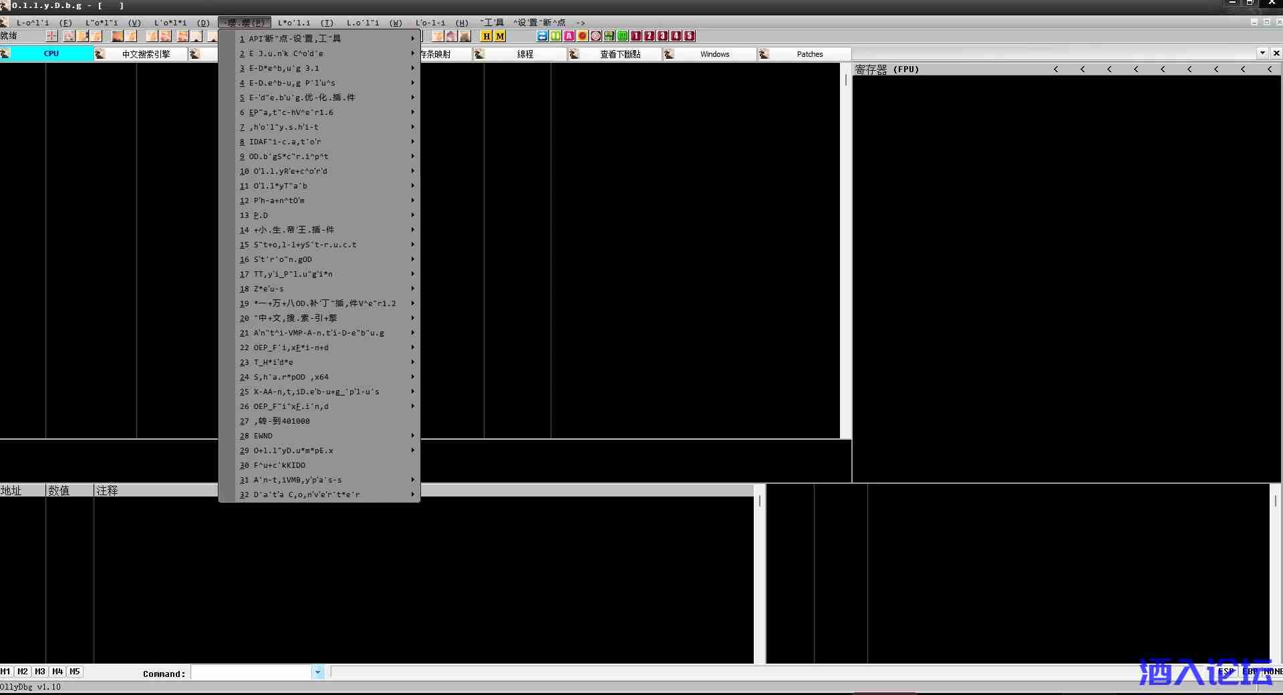The image size is (1283, 695).
Task: Expand the tab bar overflow dropdown arrow
Action: pos(1262,53)
